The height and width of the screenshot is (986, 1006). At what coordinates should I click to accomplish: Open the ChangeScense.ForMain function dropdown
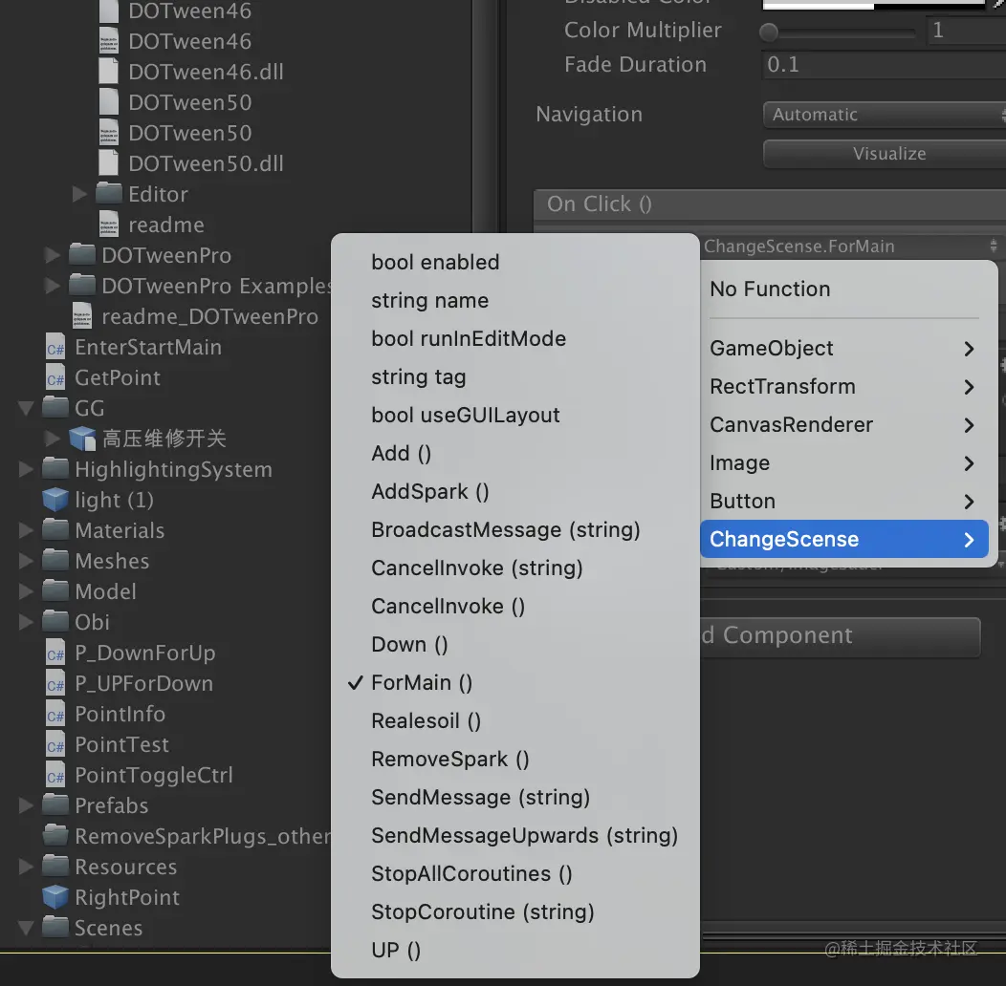(x=852, y=246)
